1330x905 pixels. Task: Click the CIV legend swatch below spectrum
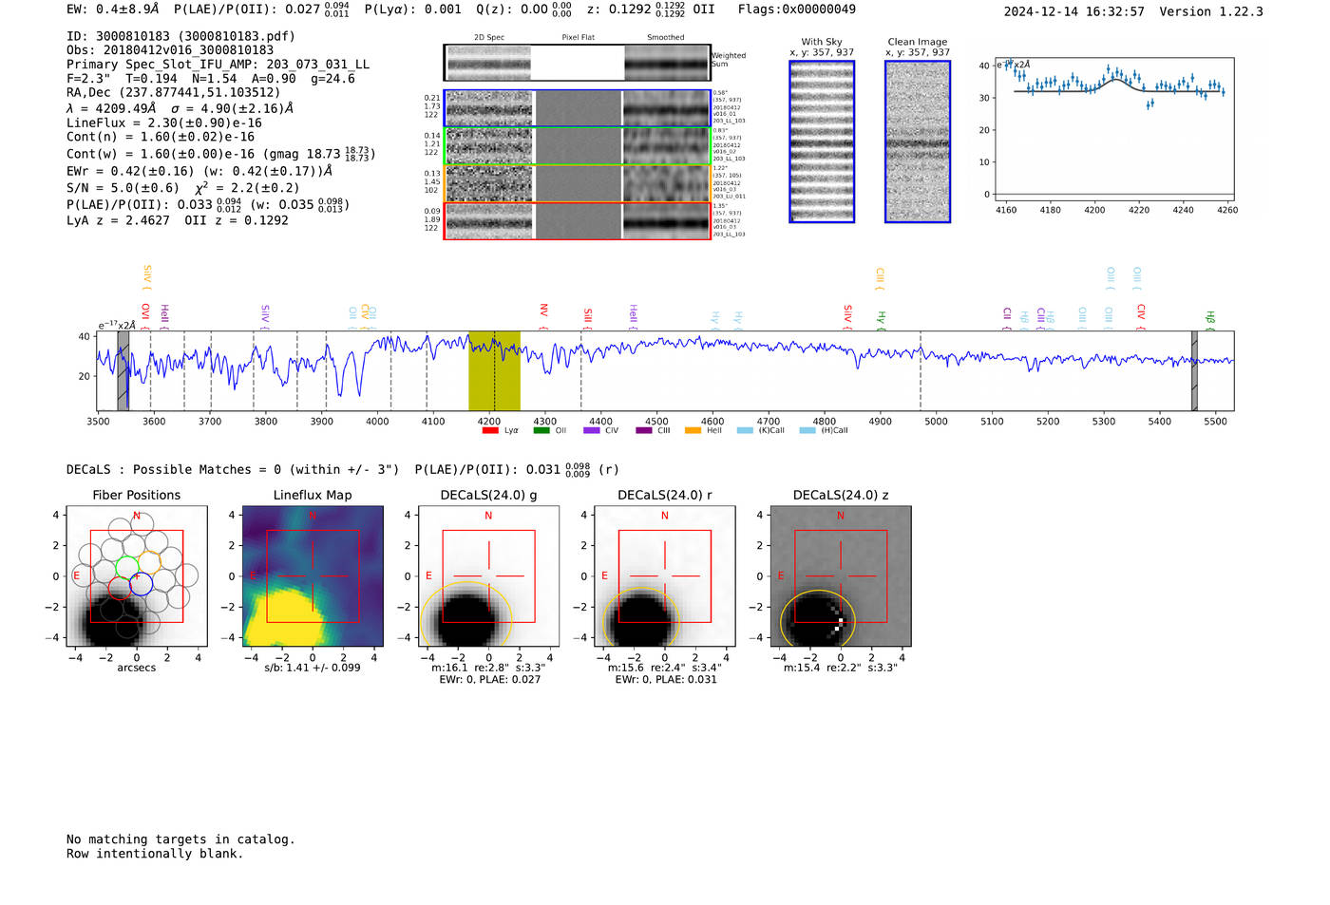tap(592, 430)
